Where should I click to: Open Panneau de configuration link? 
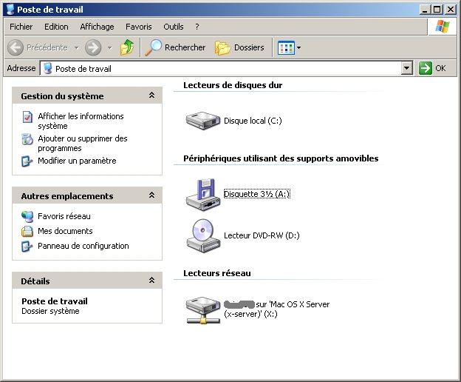pos(83,246)
